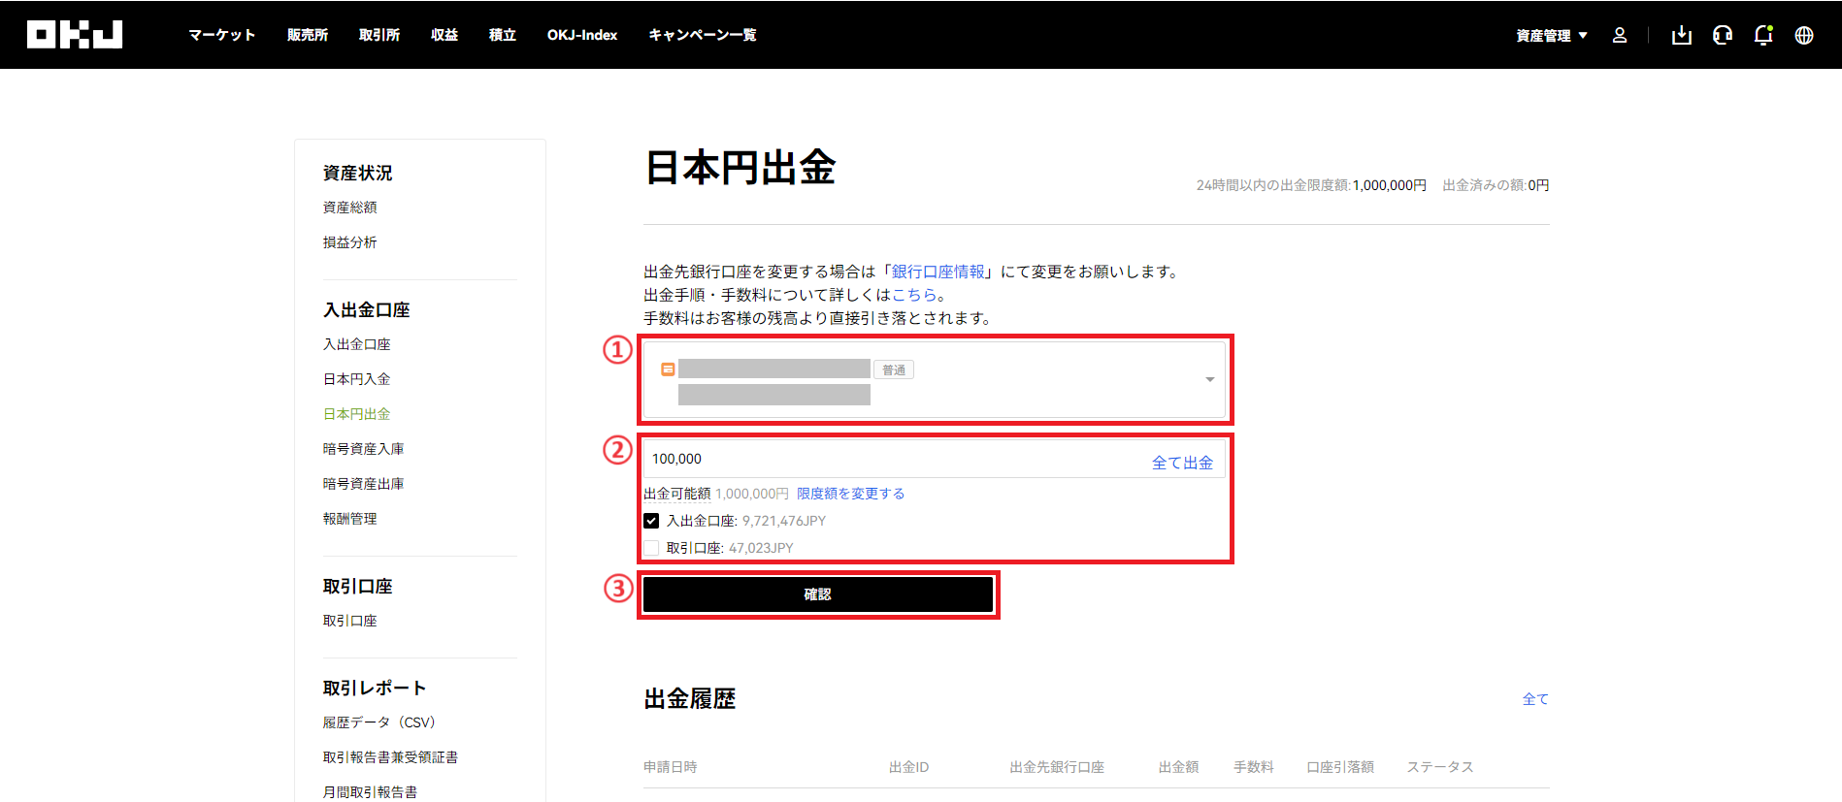The image size is (1842, 802).
Task: Click the OKJ logo in header
Action: (75, 35)
